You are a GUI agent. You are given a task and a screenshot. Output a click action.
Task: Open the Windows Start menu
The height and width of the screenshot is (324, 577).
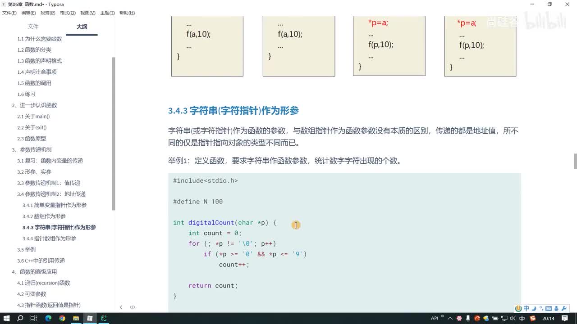[x=6, y=318]
